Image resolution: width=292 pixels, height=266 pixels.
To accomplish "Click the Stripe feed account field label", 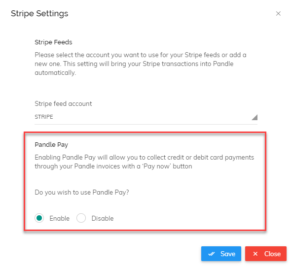I will tap(63, 103).
